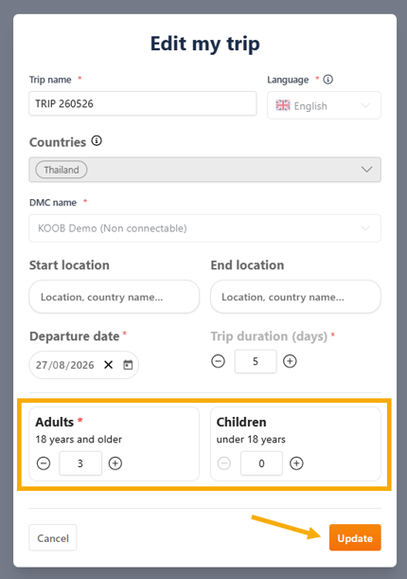Decrease trip duration with minus icon
The width and height of the screenshot is (407, 579).
[218, 361]
